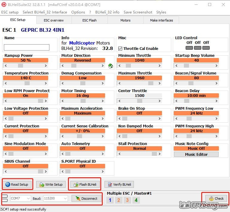Decrease Low RPM Power Protect left arrow

click(x=6, y=101)
